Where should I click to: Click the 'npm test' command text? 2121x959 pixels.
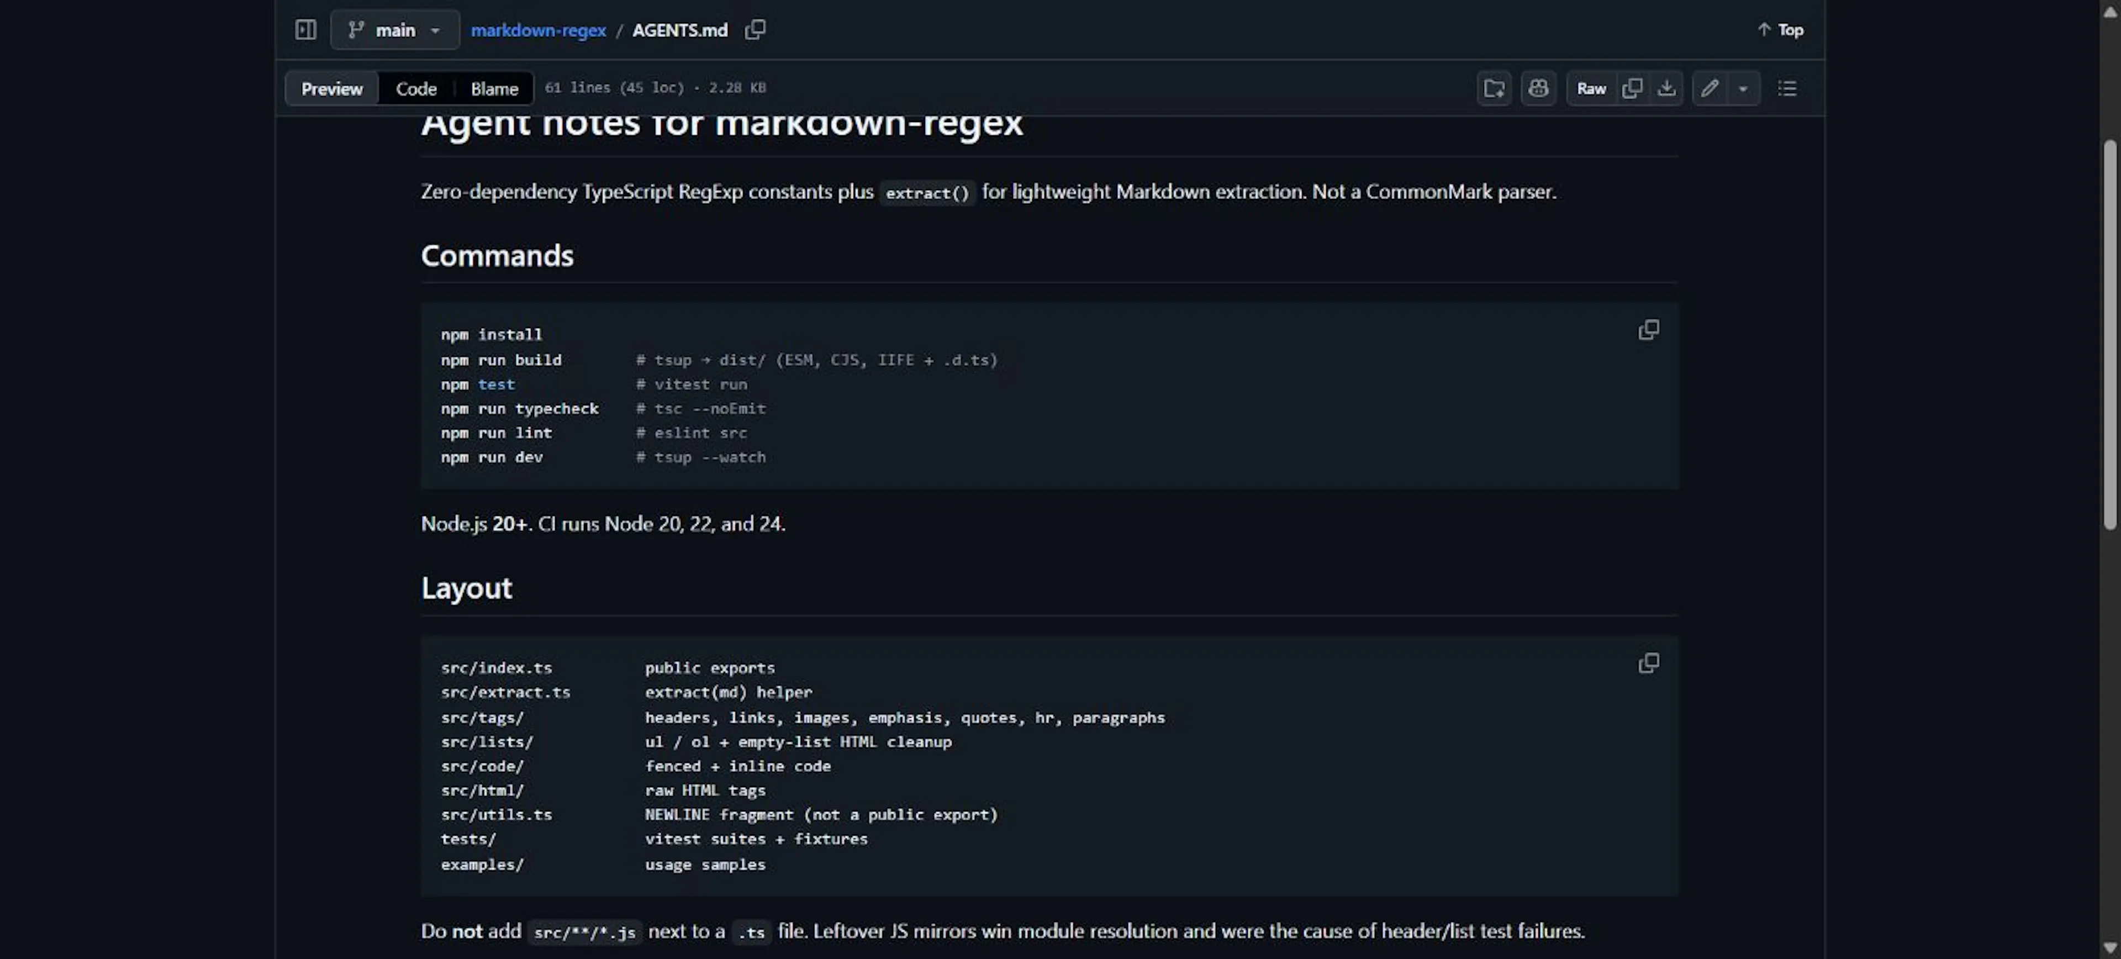[x=478, y=384]
